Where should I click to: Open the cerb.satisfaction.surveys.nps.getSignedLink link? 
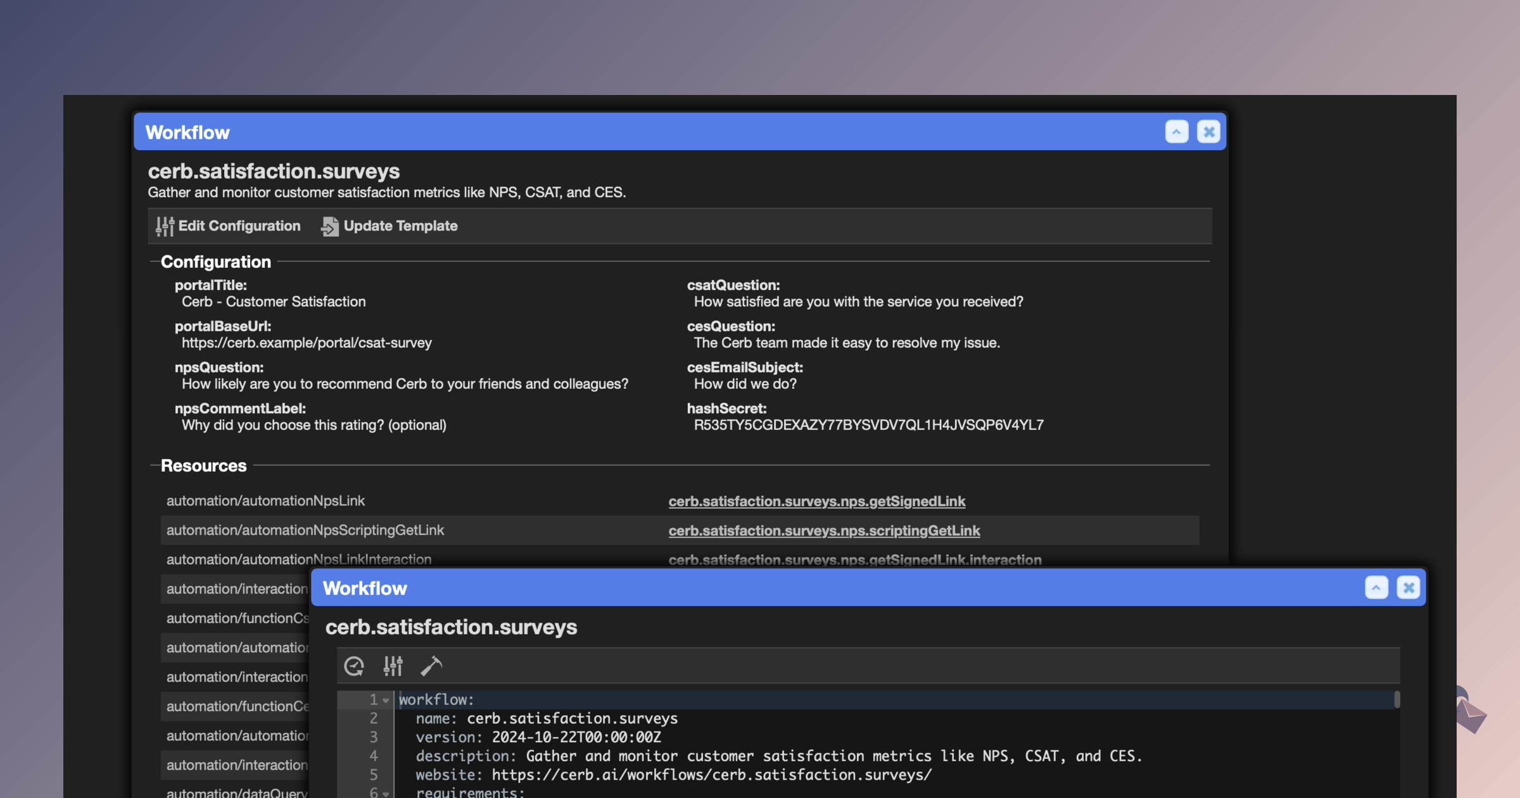[816, 501]
